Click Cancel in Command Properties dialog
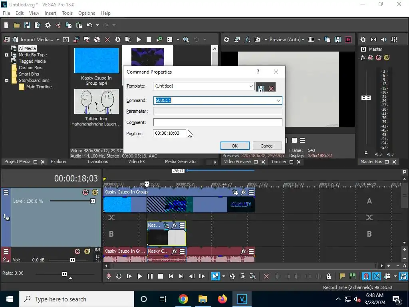 pyautogui.click(x=267, y=146)
